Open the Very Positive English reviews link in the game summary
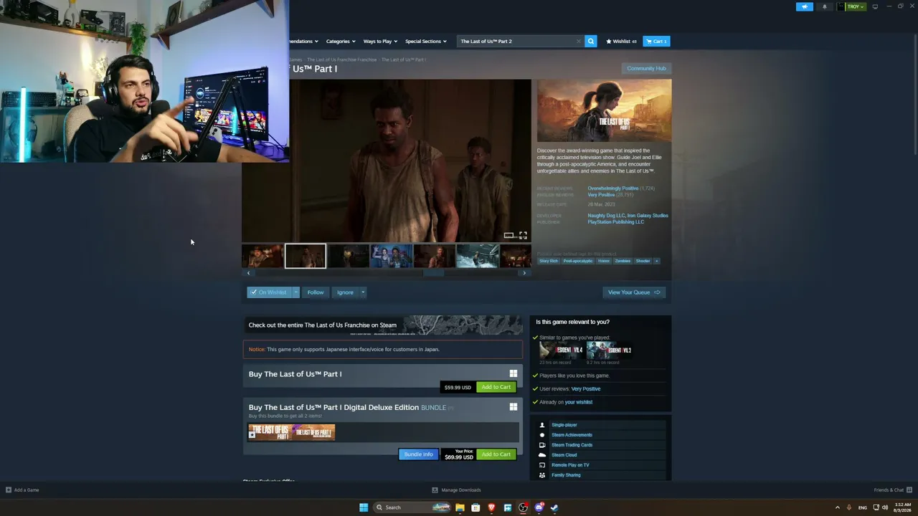This screenshot has height=516, width=918. pyautogui.click(x=601, y=195)
